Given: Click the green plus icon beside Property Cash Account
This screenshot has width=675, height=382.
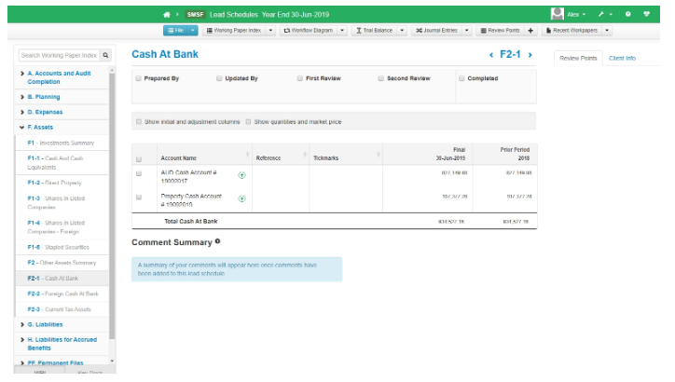Looking at the screenshot, I should pyautogui.click(x=242, y=198).
